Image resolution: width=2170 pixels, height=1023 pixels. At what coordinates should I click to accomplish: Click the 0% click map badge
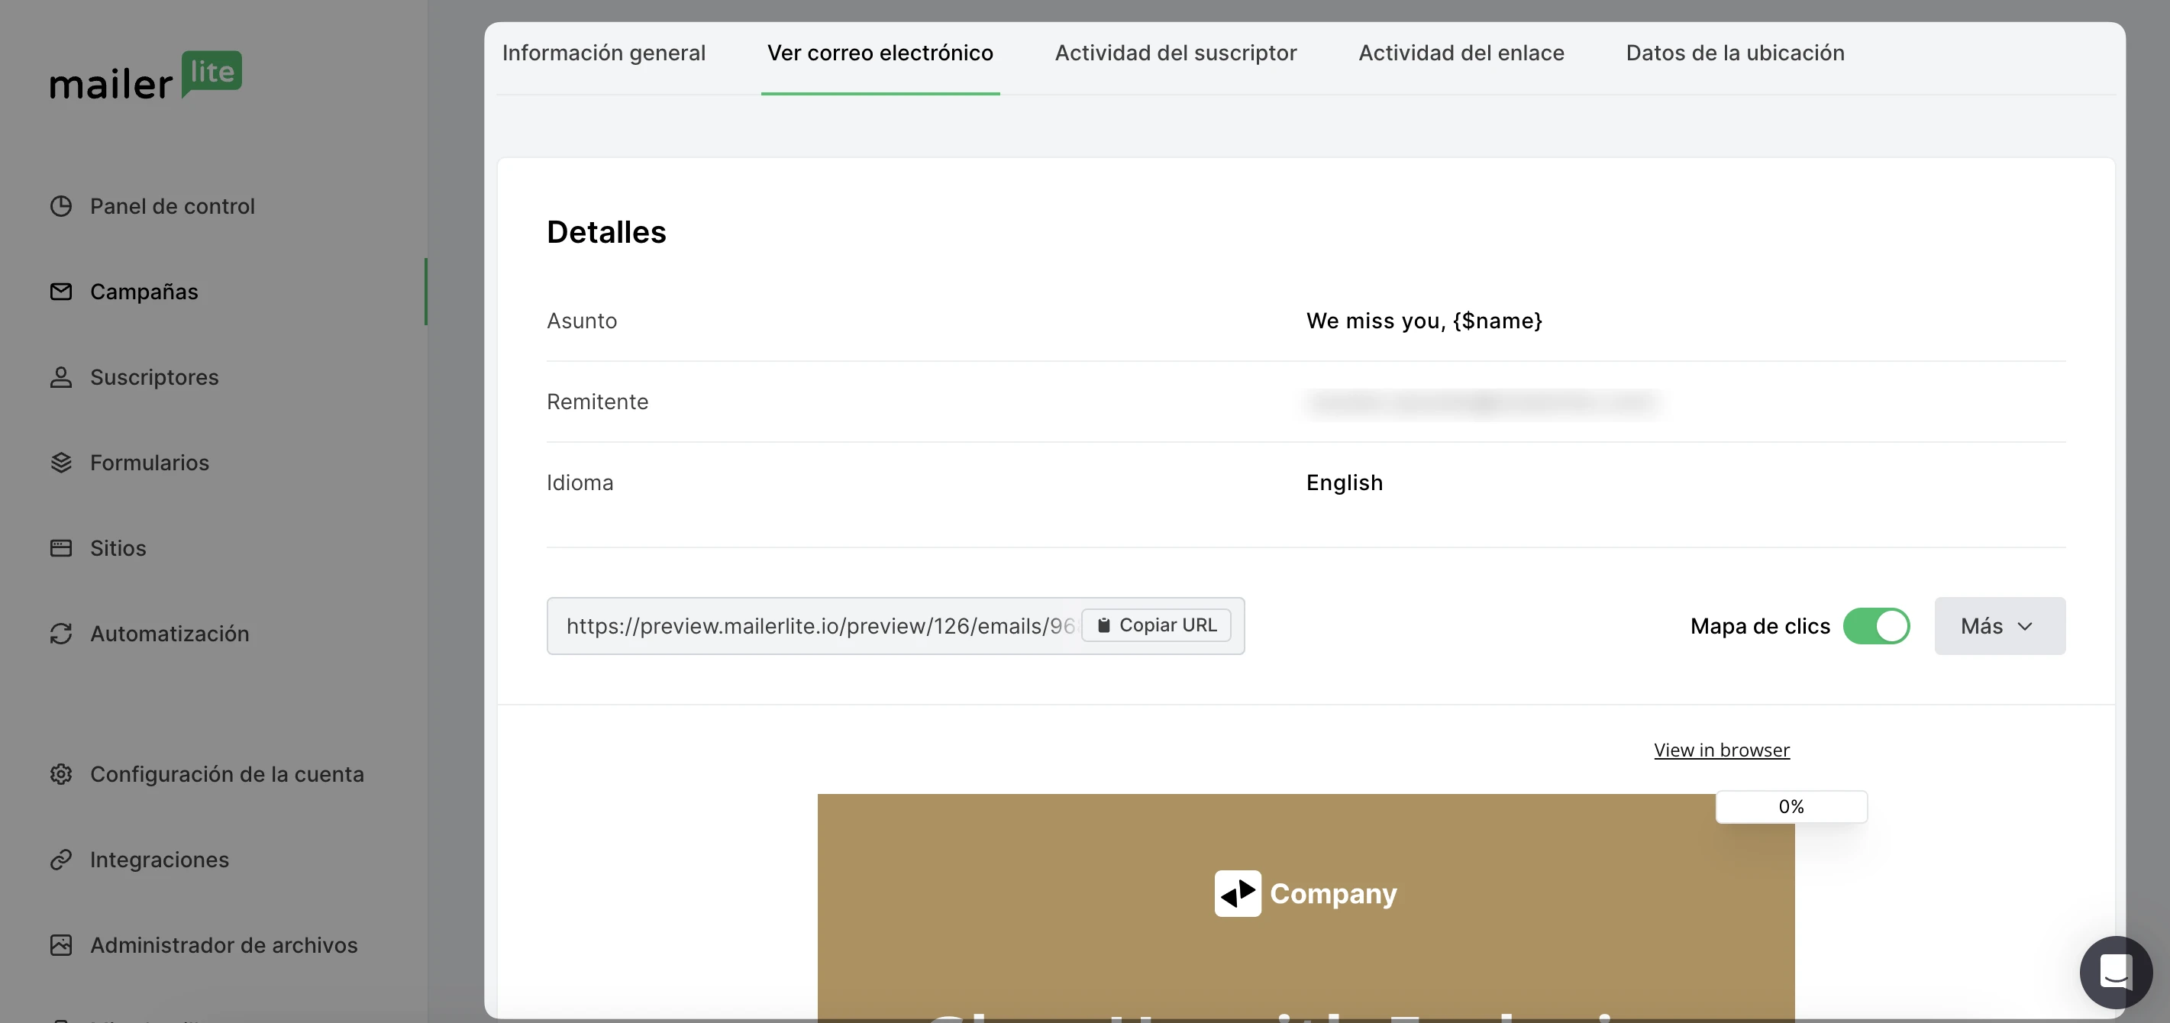[x=1791, y=807]
